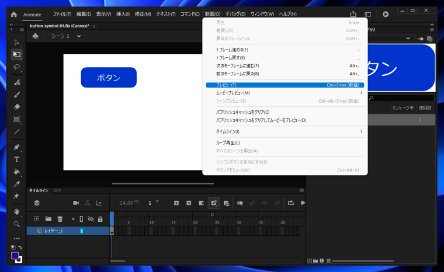
Task: Toggle lock all layers padlock icon
Action: tap(100, 219)
